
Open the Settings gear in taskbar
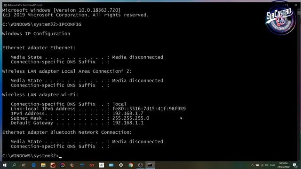121,165
